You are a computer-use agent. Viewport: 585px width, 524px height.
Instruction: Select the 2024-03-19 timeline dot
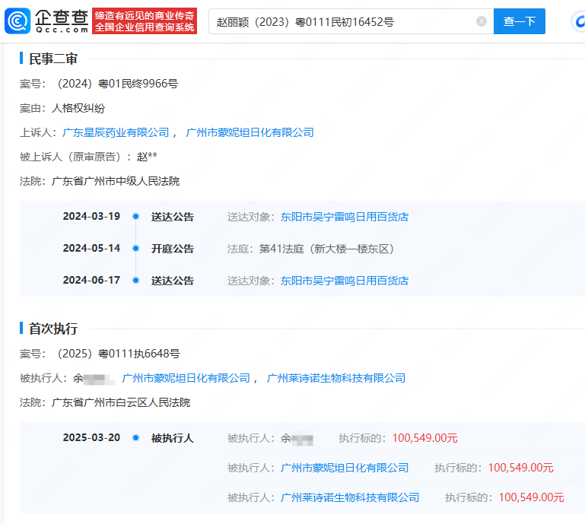[x=136, y=216]
